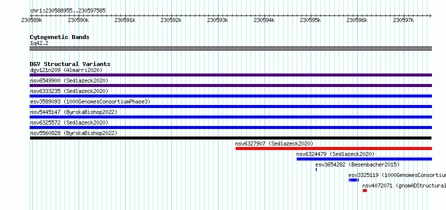Click the 230594k ruler tick label
Screen dimensions: 446x210
click(264, 20)
